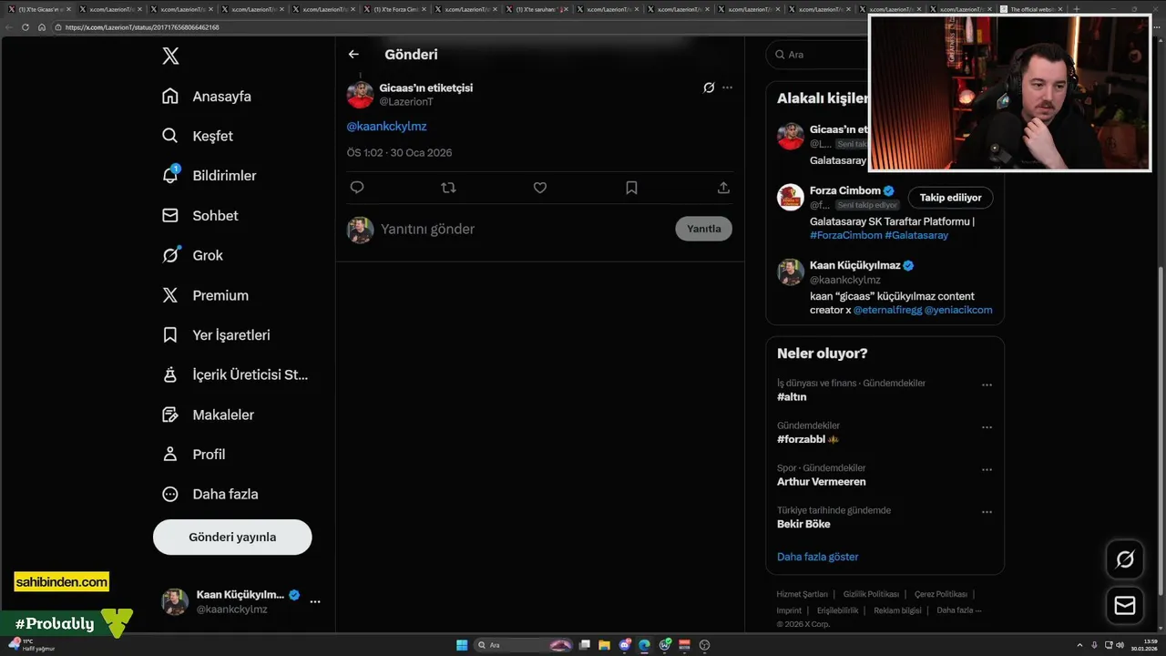Switch to X'te Forza Cimbom tab
Screen dimensions: 1166x656
click(397, 9)
